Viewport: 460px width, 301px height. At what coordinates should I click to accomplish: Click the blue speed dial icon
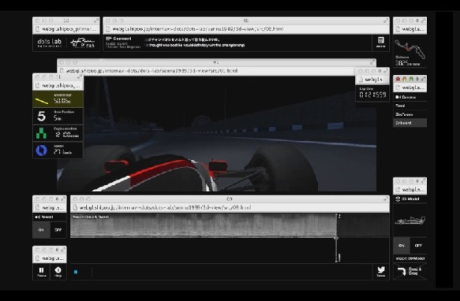pos(41,150)
